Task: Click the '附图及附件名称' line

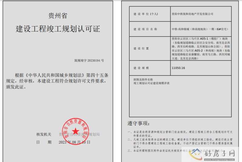Action: (143, 80)
